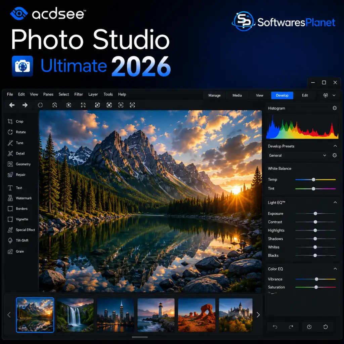This screenshot has height=344, width=344.
Task: Click the Contrast slider handle
Action: click(315, 222)
